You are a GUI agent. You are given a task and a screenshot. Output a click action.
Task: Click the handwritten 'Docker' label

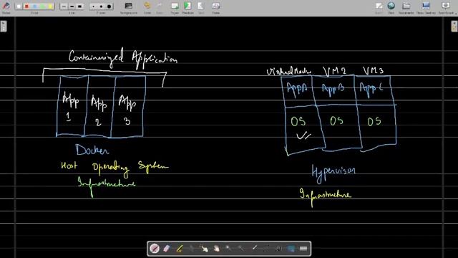point(92,150)
